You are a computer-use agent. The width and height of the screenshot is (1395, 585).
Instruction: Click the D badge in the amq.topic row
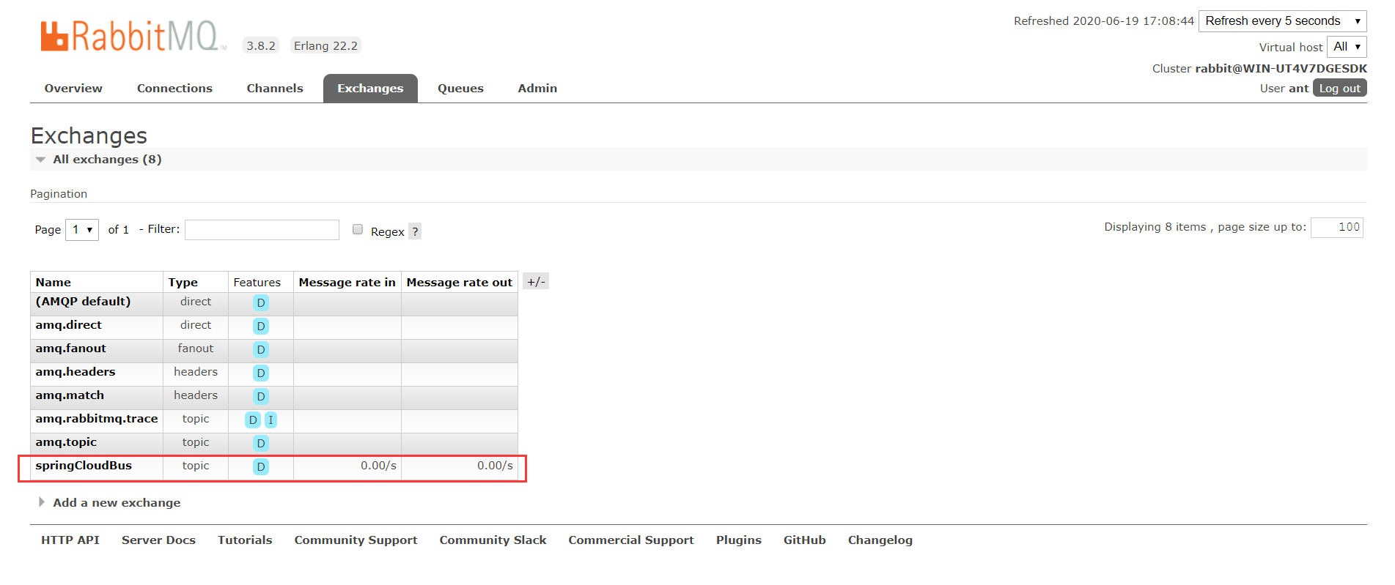[261, 443]
